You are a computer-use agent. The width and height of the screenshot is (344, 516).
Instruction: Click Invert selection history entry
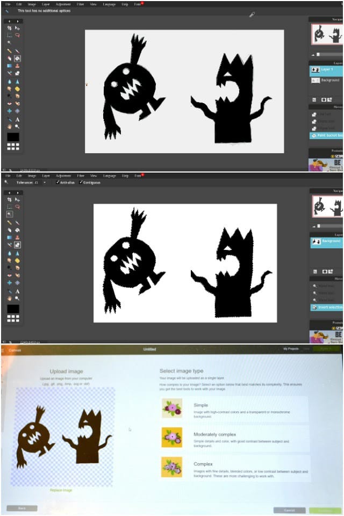(x=327, y=307)
